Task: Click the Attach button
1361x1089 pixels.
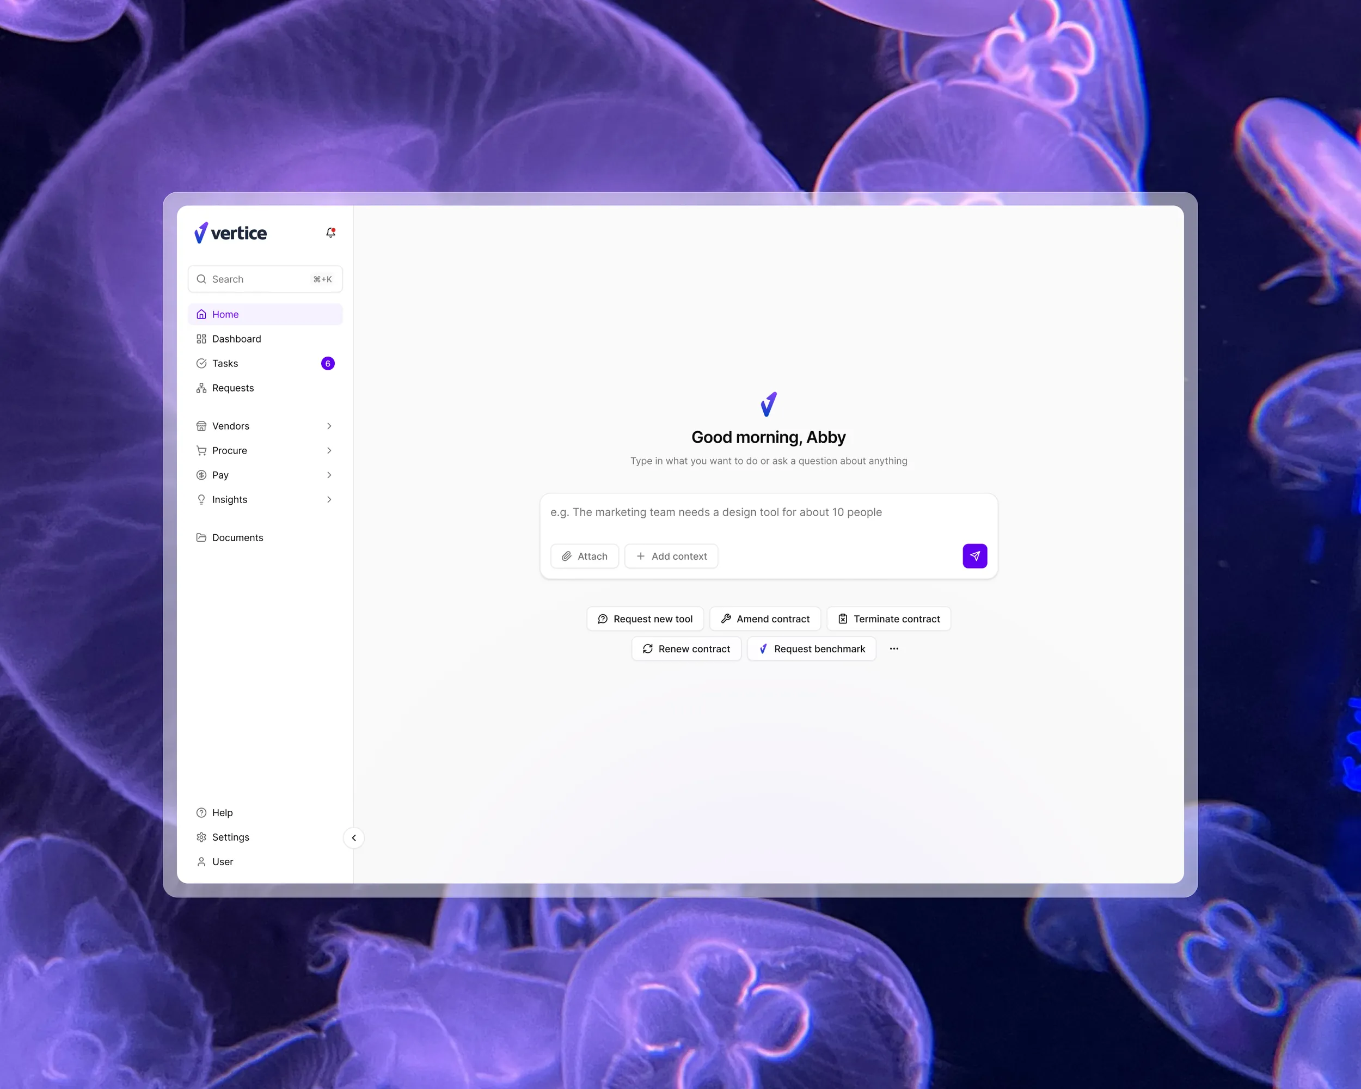Action: point(585,557)
